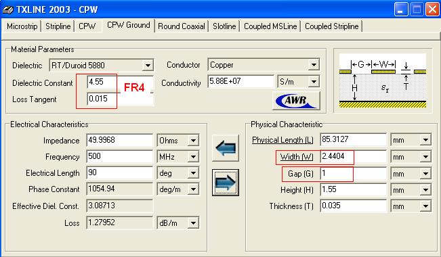Click the CPW cross-section diagram
441x257 pixels.
(x=383, y=81)
